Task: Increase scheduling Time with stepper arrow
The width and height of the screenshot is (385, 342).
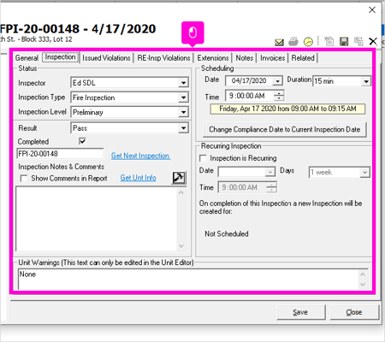Action: pyautogui.click(x=279, y=92)
